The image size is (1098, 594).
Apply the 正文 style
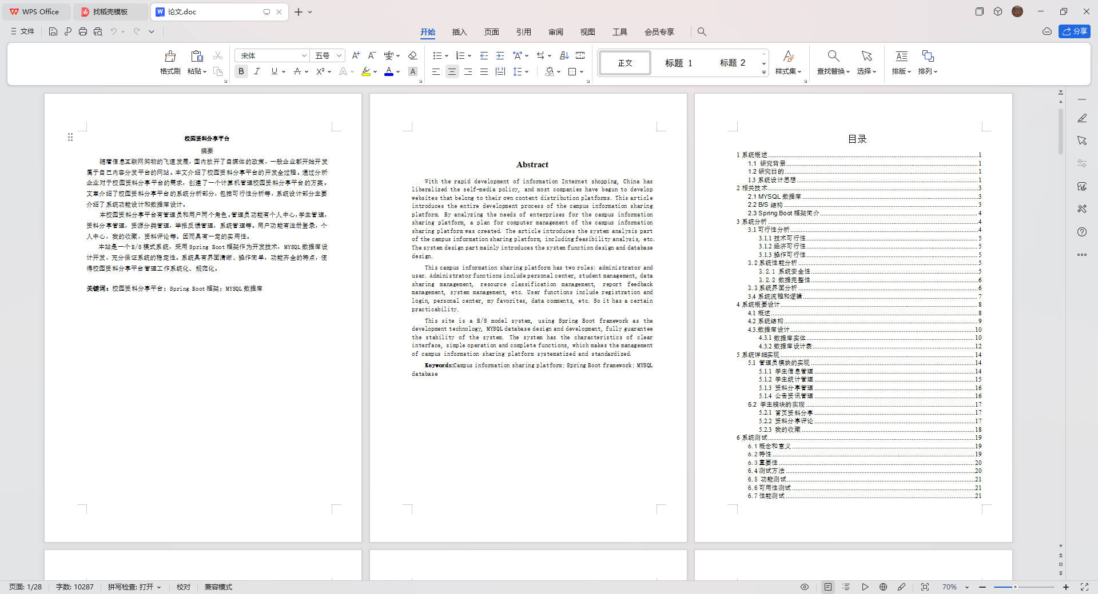[625, 63]
